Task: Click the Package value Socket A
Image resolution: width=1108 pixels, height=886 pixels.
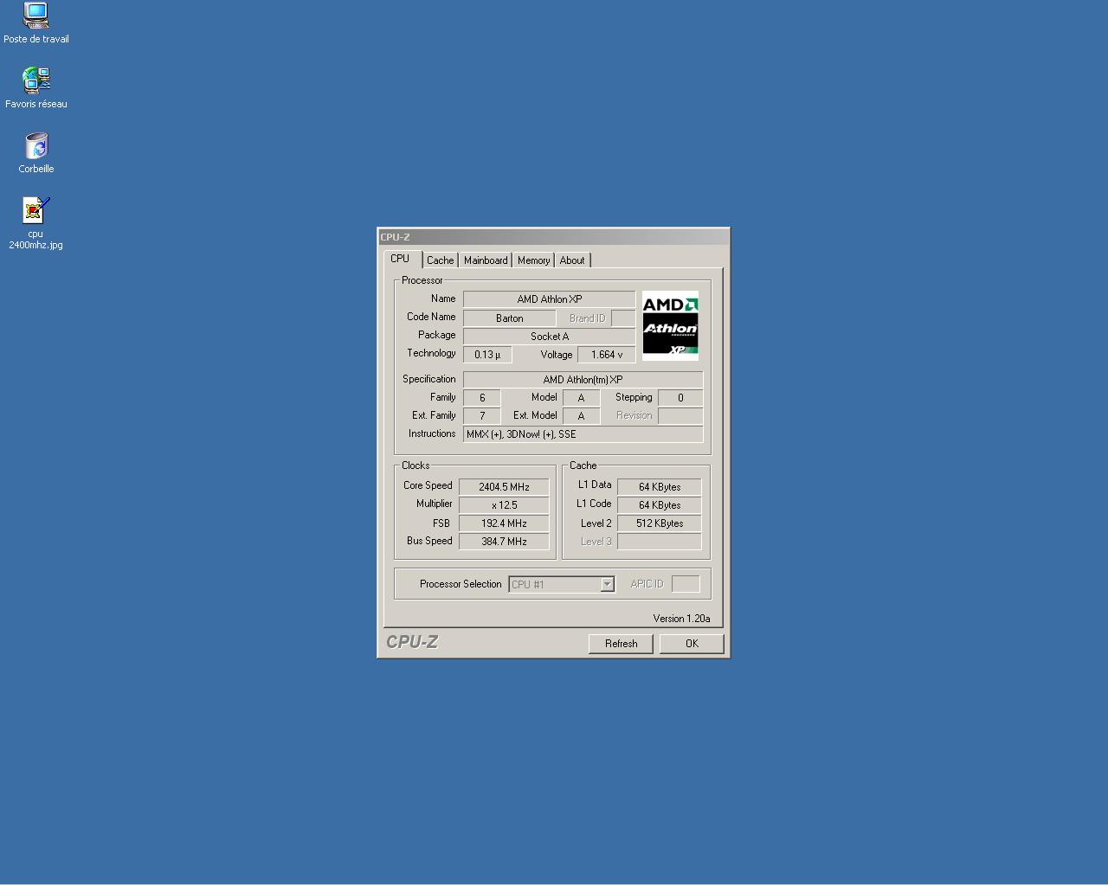Action: point(549,337)
